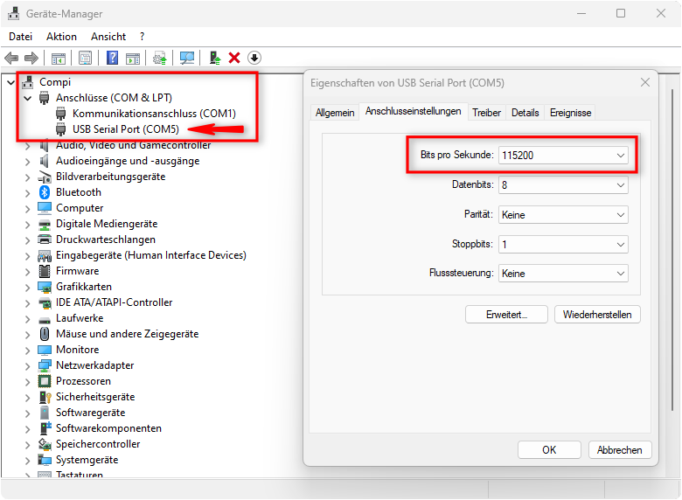Click the Erweitert... button

click(506, 315)
